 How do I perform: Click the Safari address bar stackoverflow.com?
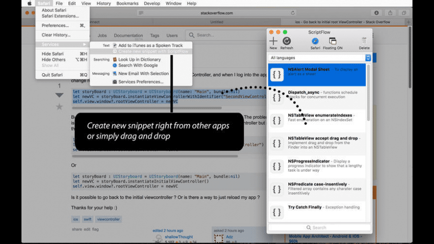tap(217, 13)
